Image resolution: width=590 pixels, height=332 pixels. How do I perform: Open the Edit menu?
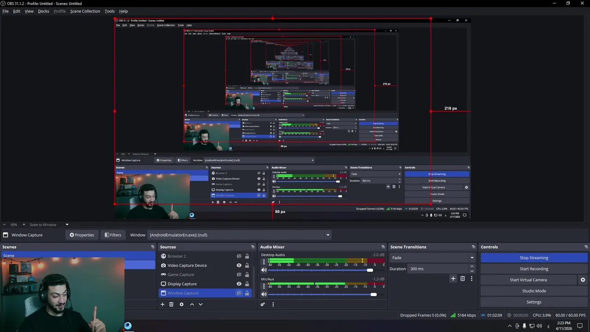(17, 11)
